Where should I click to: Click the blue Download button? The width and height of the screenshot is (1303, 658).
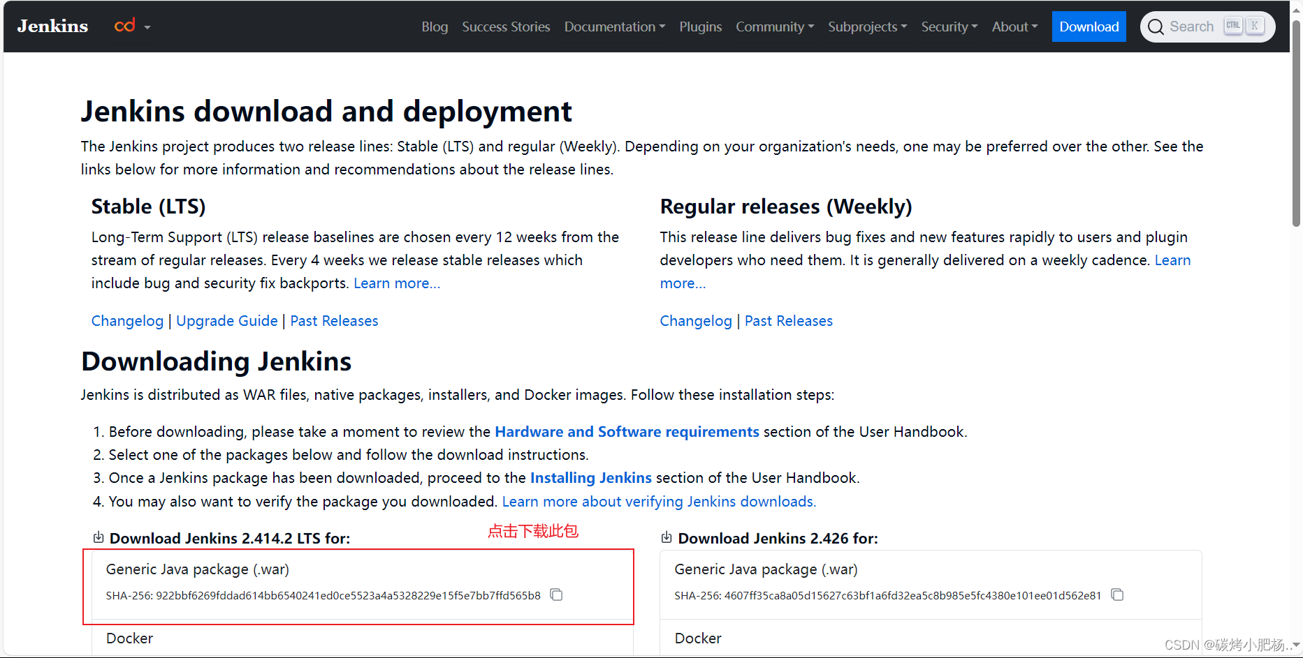click(1089, 27)
